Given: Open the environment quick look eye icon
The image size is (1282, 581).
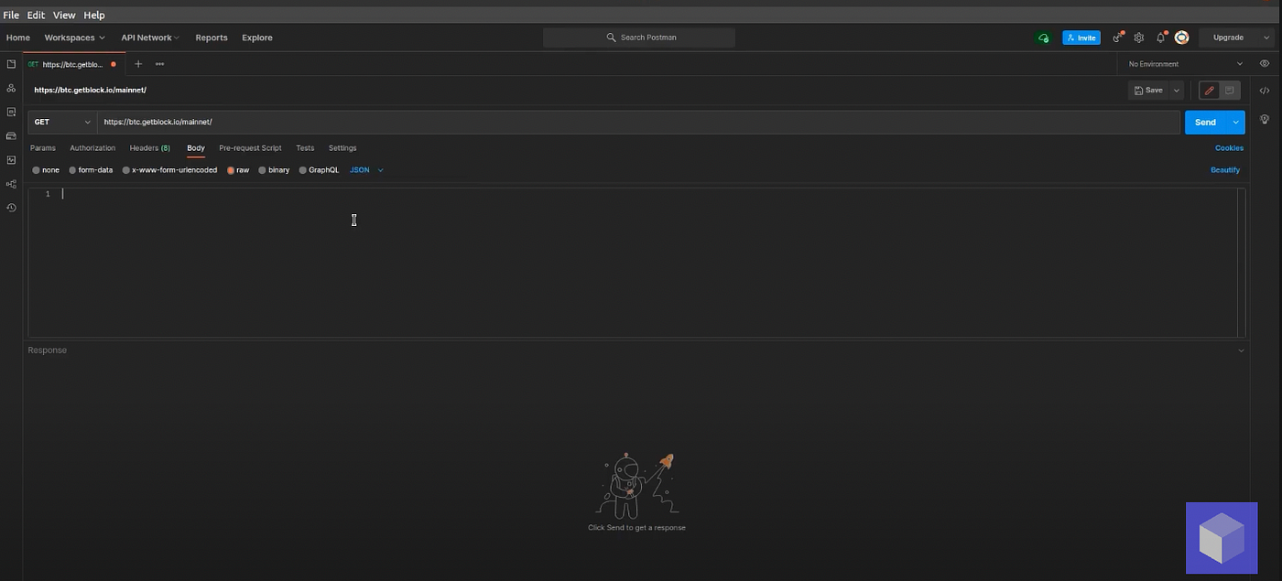Looking at the screenshot, I should 1265,63.
